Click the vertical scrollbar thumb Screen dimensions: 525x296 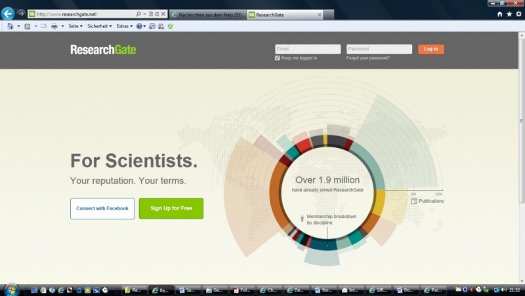click(522, 120)
